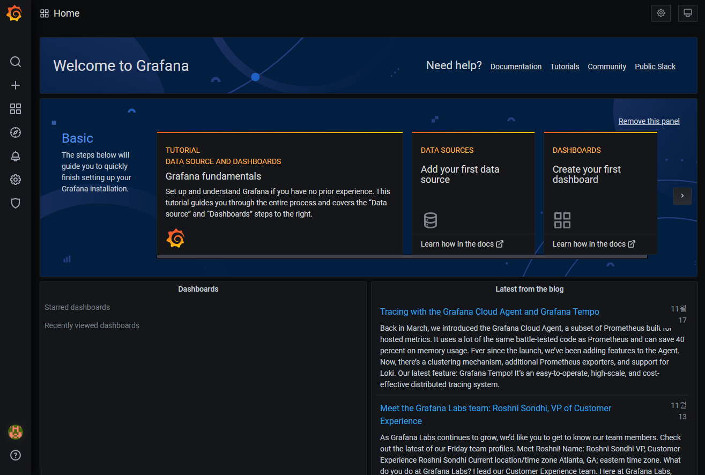Click the database icon in Data Sources card
This screenshot has height=475, width=705.
[430, 220]
